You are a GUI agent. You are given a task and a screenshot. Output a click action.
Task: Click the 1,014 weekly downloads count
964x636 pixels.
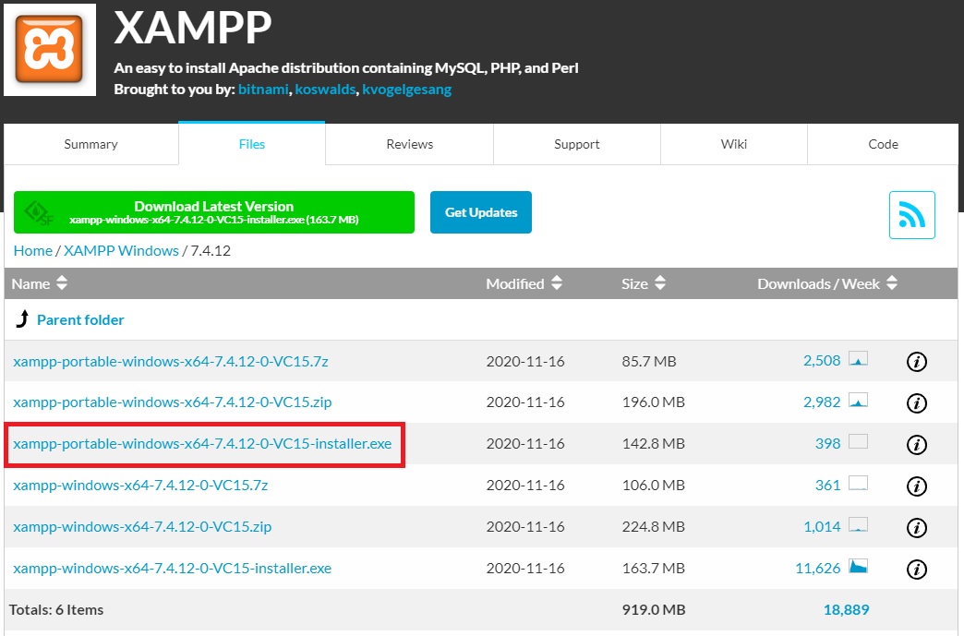tap(822, 527)
